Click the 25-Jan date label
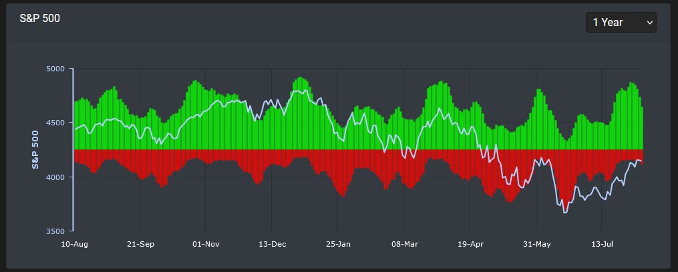 [338, 245]
